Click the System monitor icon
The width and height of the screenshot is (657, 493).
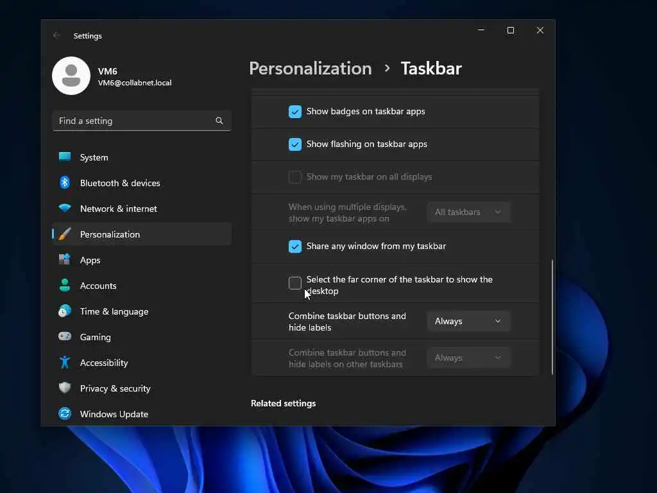point(65,157)
